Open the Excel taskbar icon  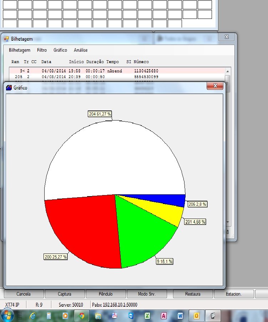click(147, 316)
